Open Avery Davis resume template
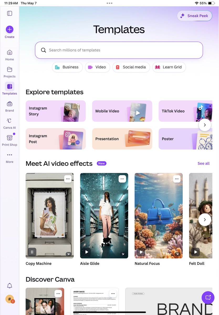This screenshot has height=315, width=219. click(95, 302)
